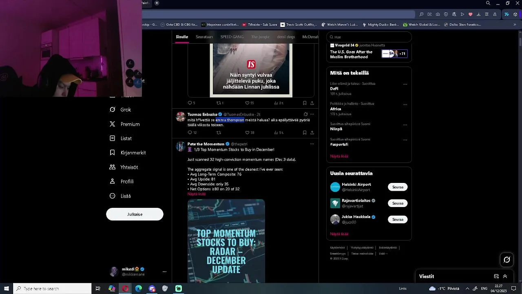Screen dimensions: 522x294
Task: Switch to the SPEED GANG tab
Action: (x=232, y=37)
